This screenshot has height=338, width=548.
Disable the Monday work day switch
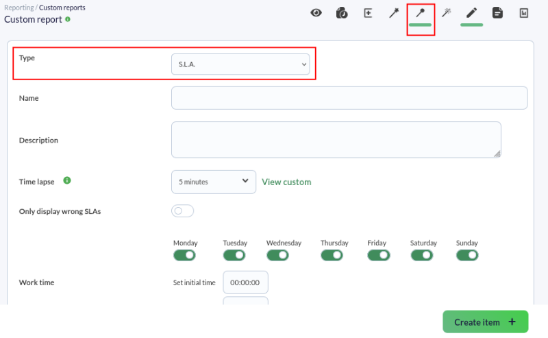184,256
